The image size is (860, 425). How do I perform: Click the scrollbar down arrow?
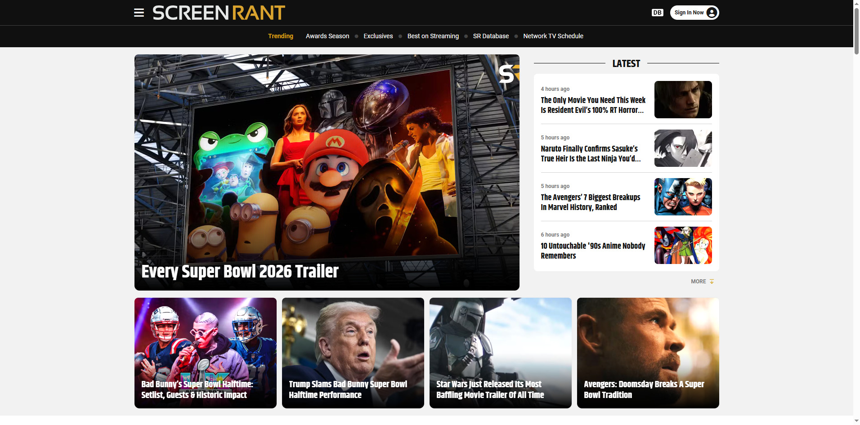pyautogui.click(x=856, y=421)
